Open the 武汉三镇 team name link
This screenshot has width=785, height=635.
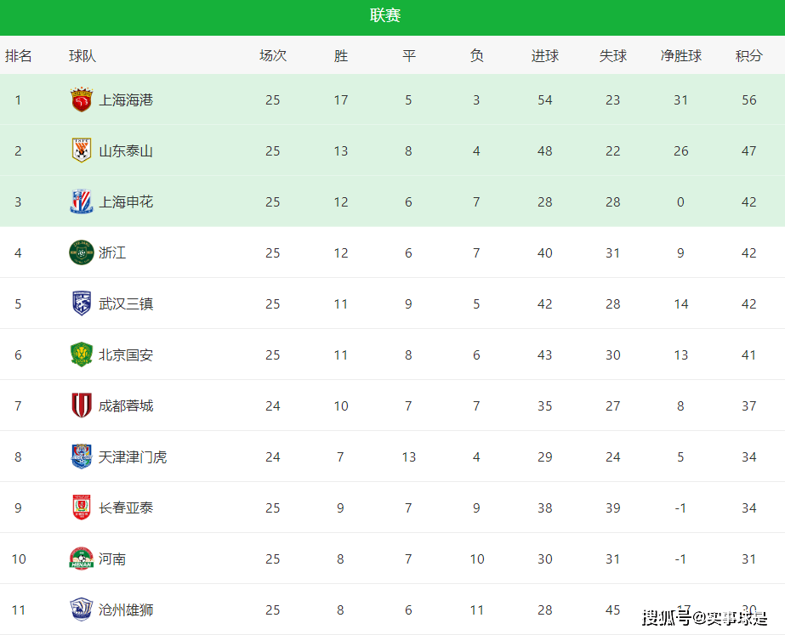click(x=126, y=303)
